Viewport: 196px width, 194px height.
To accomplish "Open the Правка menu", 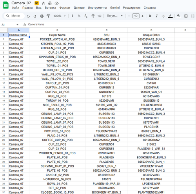I will click(27, 8).
